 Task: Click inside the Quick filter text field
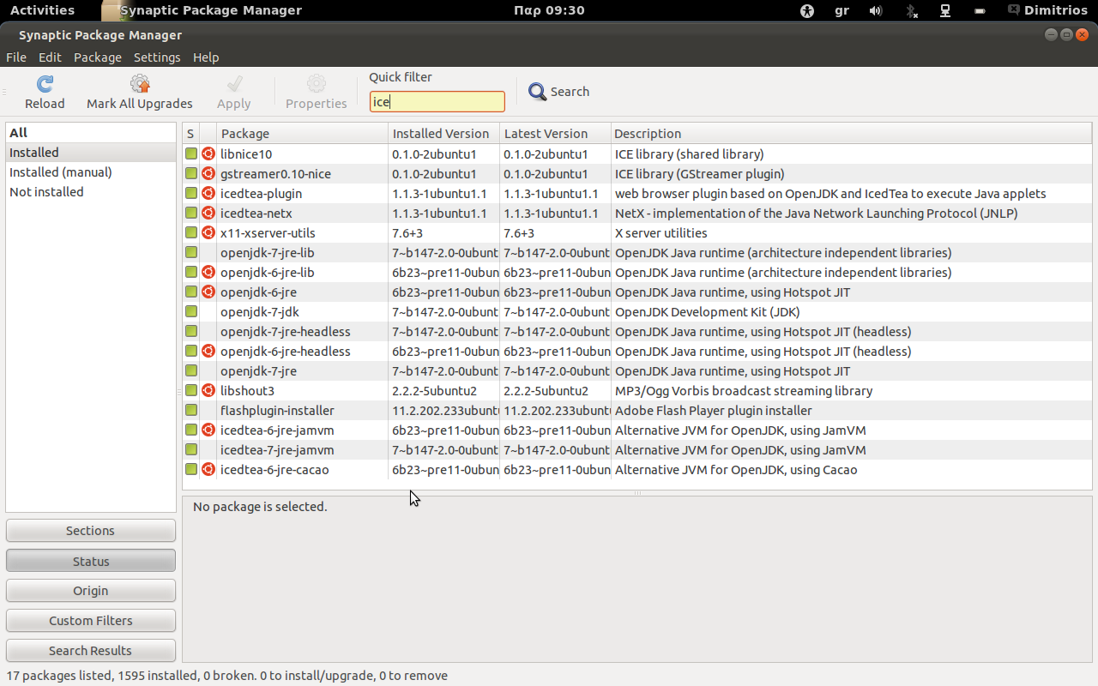tap(437, 102)
